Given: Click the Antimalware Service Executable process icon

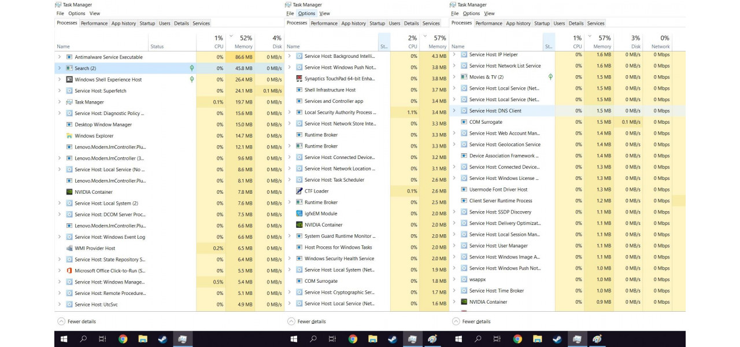Looking at the screenshot, I should point(69,57).
